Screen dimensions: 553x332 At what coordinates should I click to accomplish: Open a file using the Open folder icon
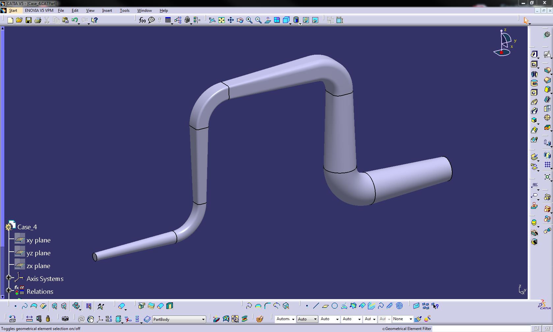19,20
